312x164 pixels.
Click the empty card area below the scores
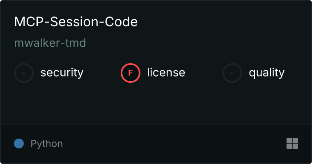pos(156,102)
